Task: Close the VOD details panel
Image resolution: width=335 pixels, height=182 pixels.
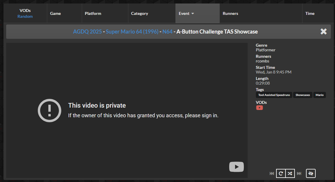Action: pos(324,32)
